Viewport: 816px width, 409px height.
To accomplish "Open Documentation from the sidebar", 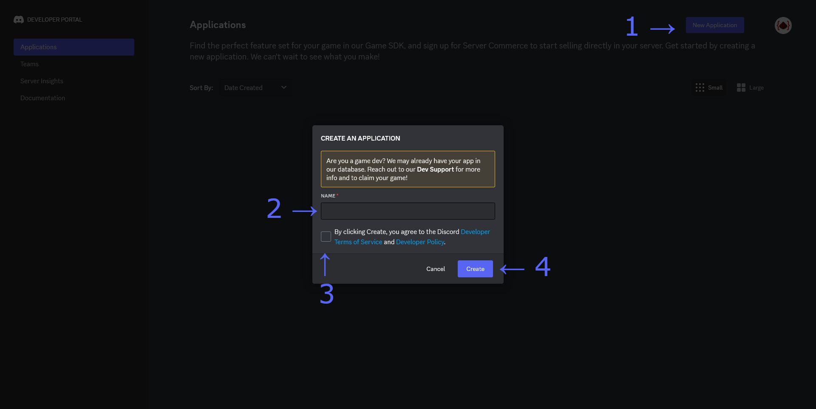I will [42, 98].
